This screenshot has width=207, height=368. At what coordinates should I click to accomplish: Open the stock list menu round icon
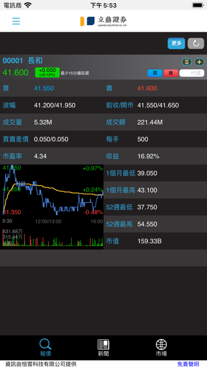pos(187,62)
